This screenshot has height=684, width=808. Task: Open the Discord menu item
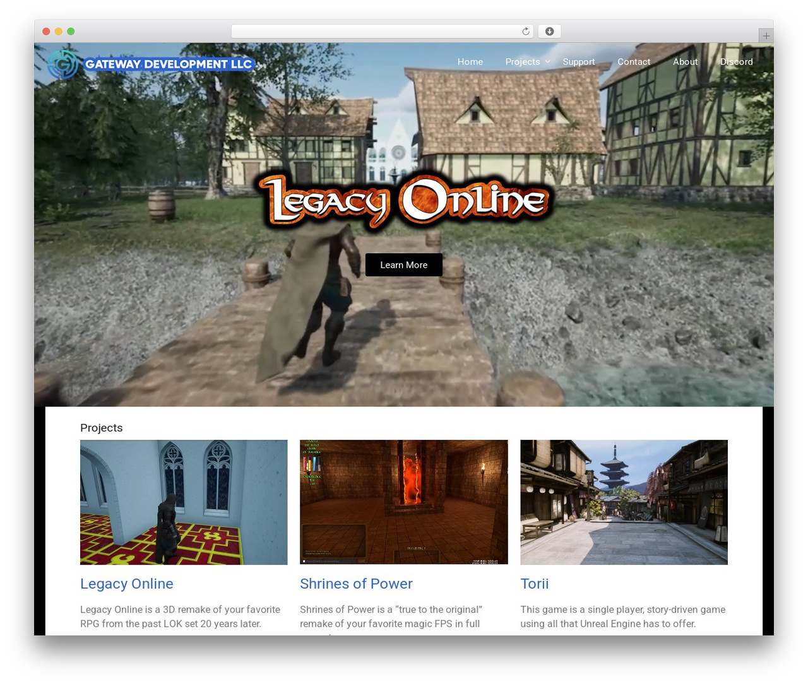(737, 62)
